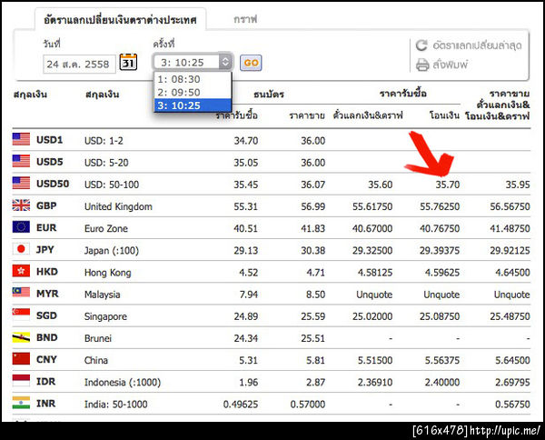Viewport: 545px width, 440px height.
Task: Click the USD50 transfer rate 35.70
Action: click(x=448, y=185)
